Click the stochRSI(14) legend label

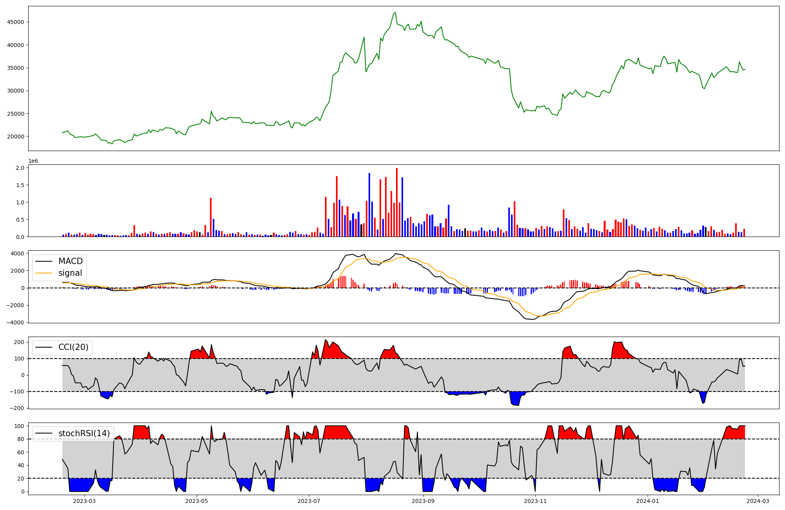pos(84,433)
